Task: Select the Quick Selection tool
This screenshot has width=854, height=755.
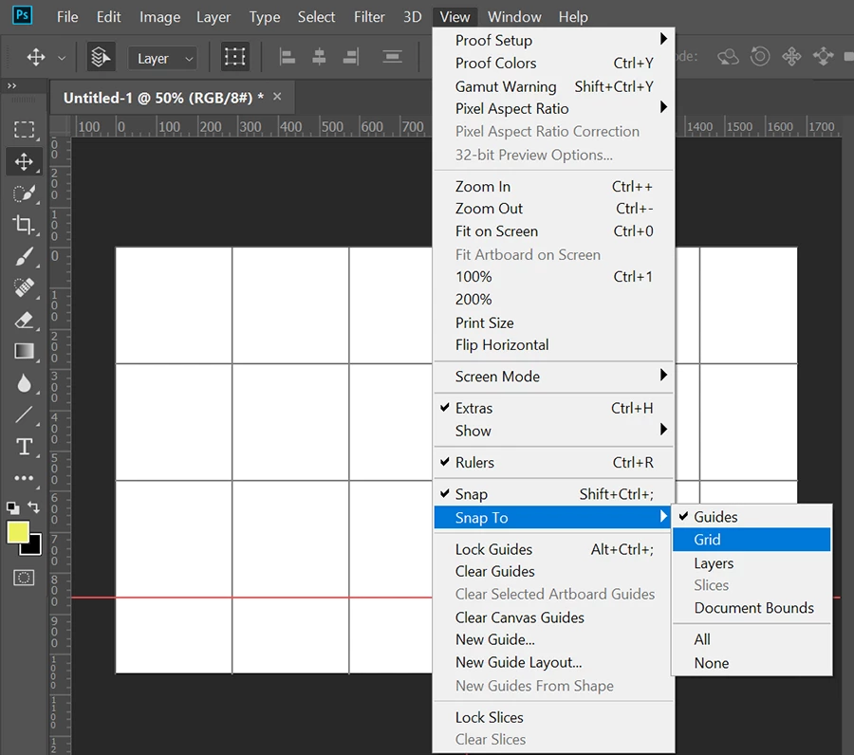Action: coord(24,193)
